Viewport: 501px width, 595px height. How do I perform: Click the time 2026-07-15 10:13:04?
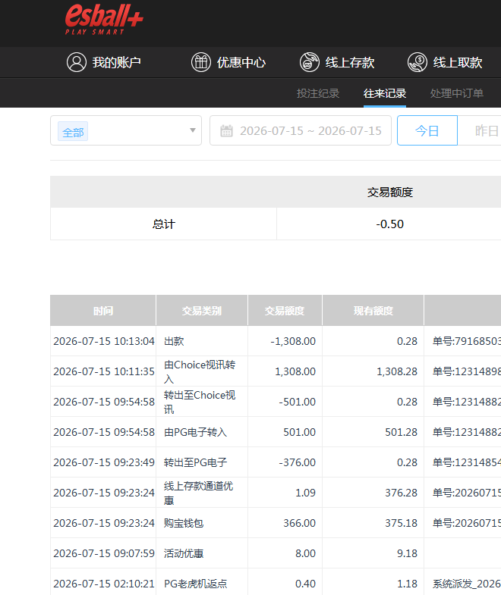(x=104, y=341)
